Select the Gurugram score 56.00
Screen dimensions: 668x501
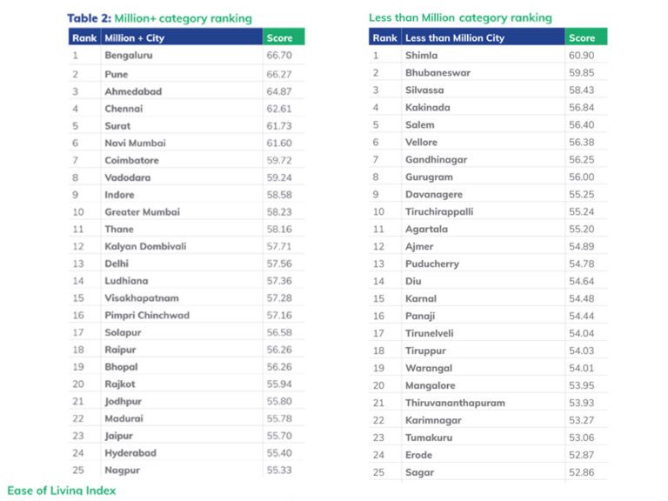pos(580,177)
